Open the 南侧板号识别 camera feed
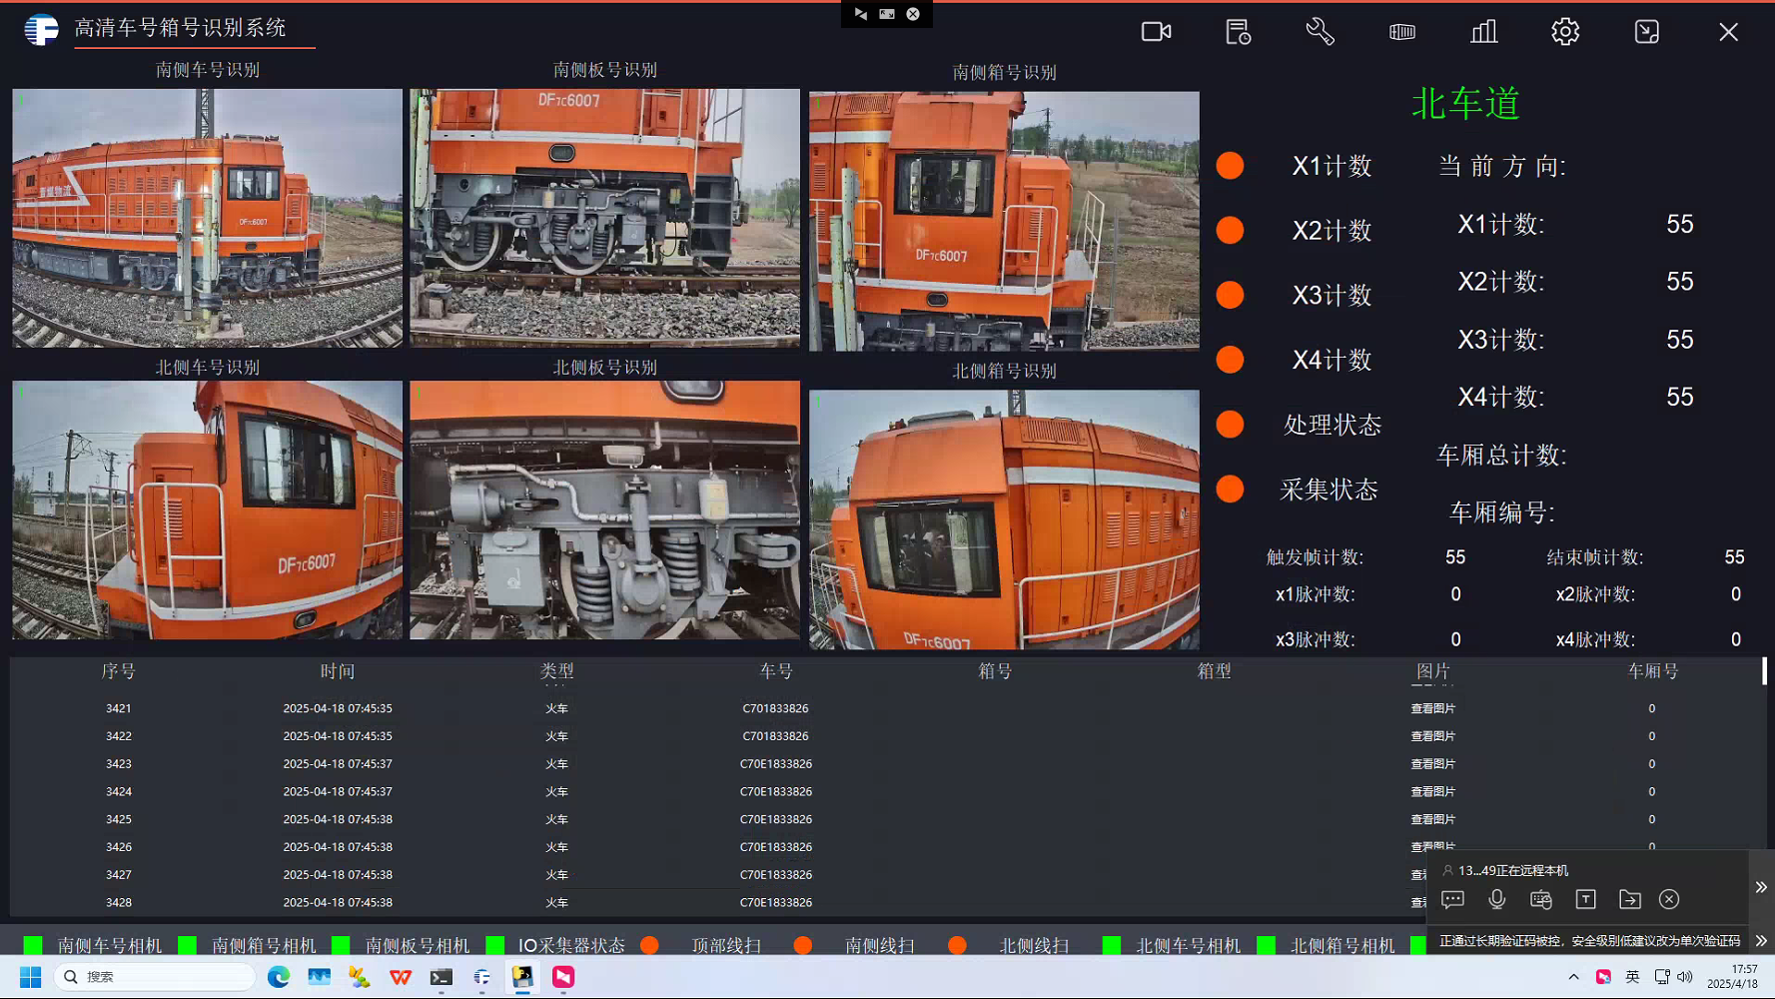 [x=604, y=218]
